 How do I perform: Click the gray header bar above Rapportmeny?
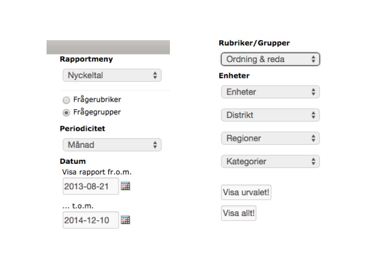point(108,47)
